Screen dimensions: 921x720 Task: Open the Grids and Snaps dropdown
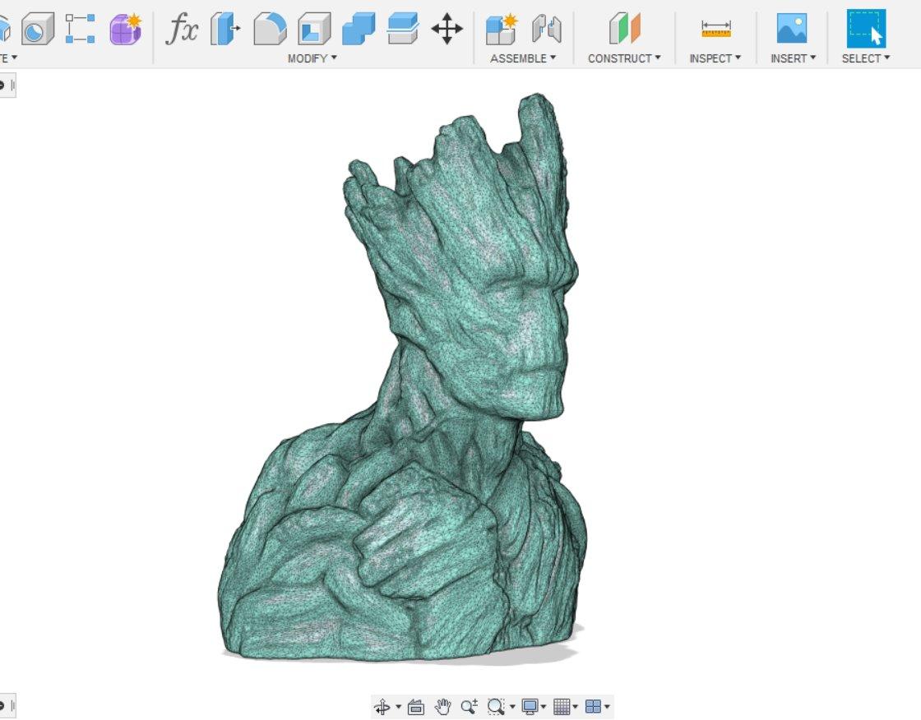[x=565, y=705]
